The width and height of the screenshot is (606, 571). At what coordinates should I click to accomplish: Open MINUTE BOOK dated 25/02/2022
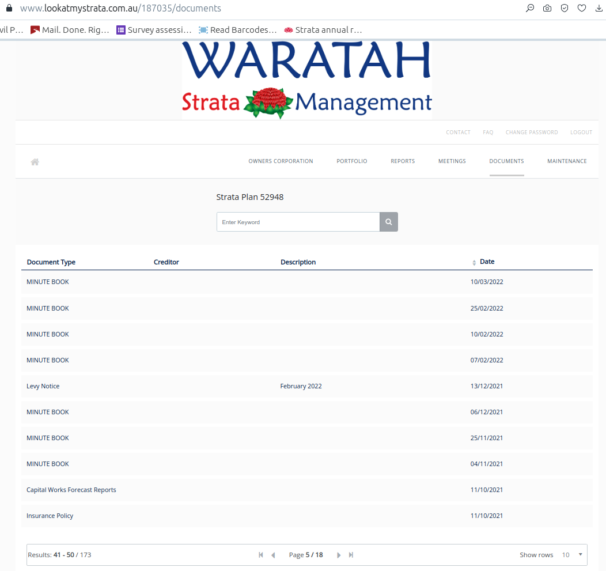pos(307,308)
